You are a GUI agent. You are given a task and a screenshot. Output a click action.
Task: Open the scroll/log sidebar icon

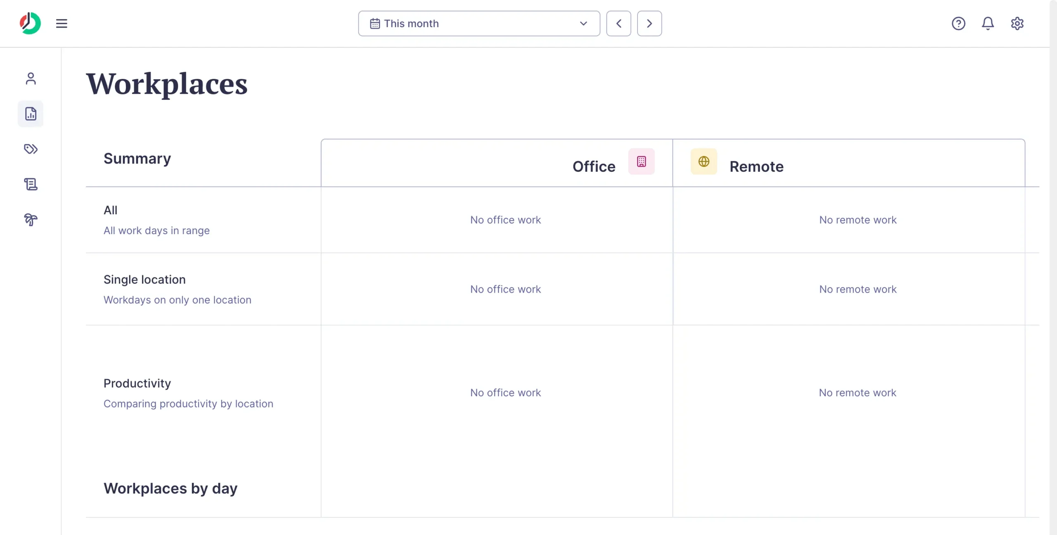click(31, 184)
